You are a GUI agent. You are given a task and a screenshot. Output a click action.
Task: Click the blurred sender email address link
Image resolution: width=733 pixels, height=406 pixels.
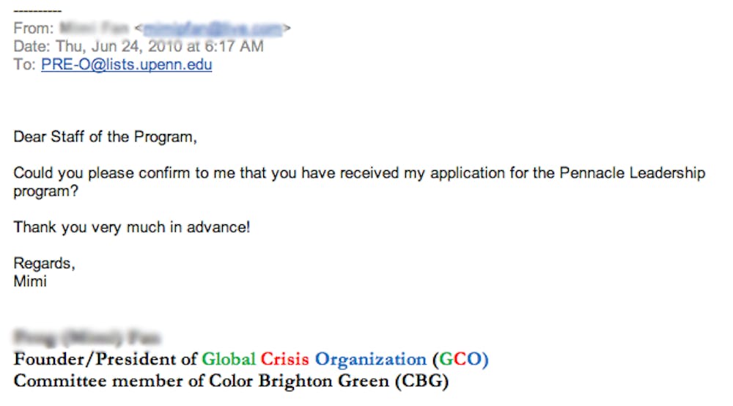[x=212, y=29]
